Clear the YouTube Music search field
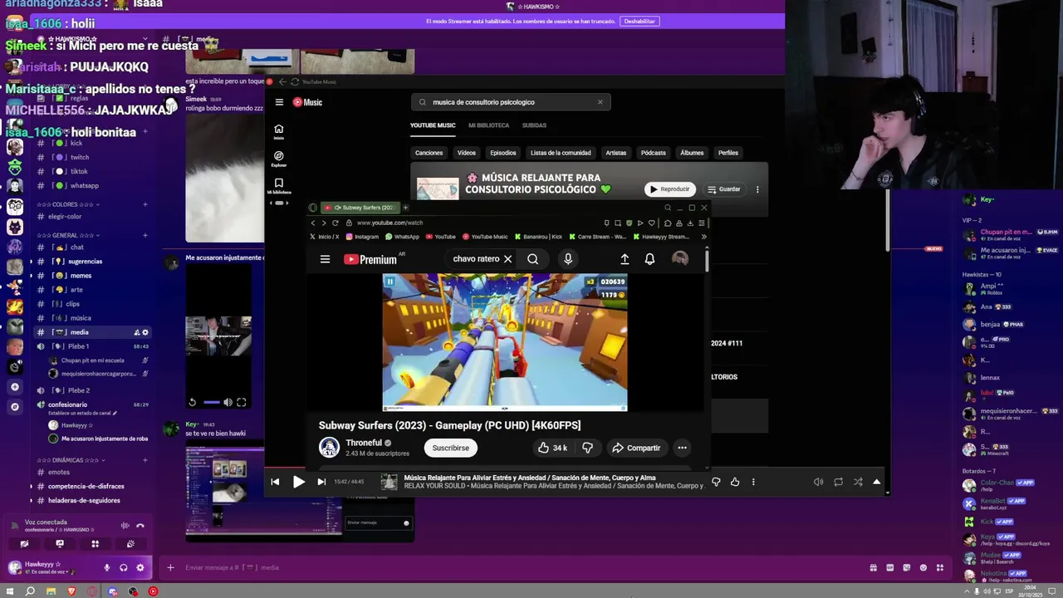 (x=600, y=102)
